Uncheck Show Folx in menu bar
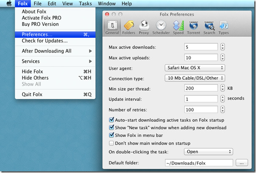 tap(111, 135)
